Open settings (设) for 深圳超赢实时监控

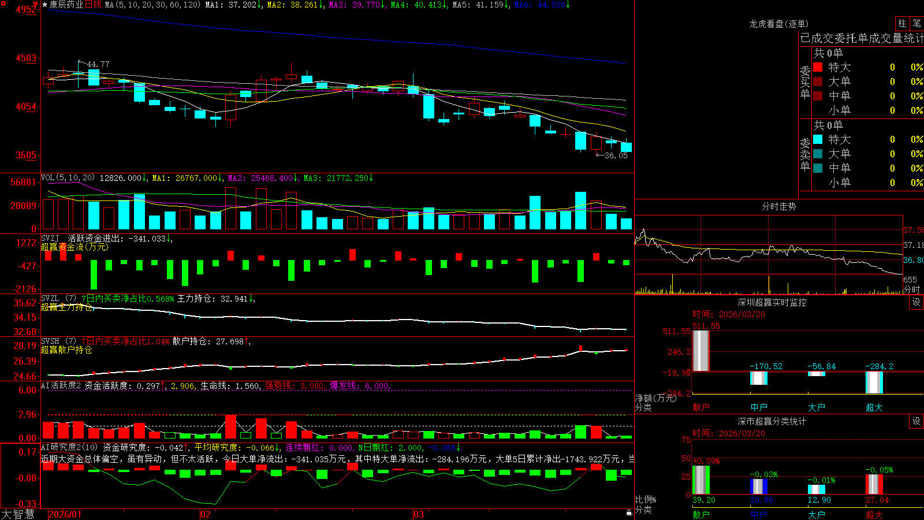[x=916, y=302]
